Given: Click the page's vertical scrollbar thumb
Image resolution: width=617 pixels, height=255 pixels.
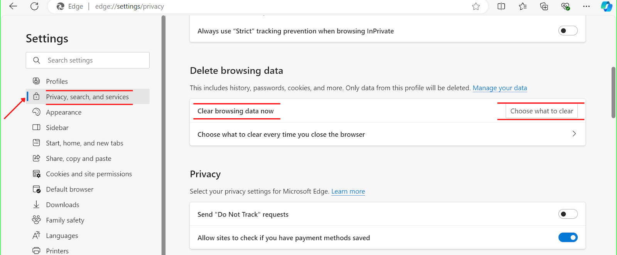Looking at the screenshot, I should (613, 92).
